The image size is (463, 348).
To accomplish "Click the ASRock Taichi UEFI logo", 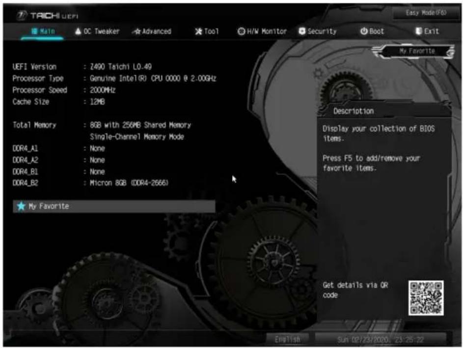I will pos(47,16).
